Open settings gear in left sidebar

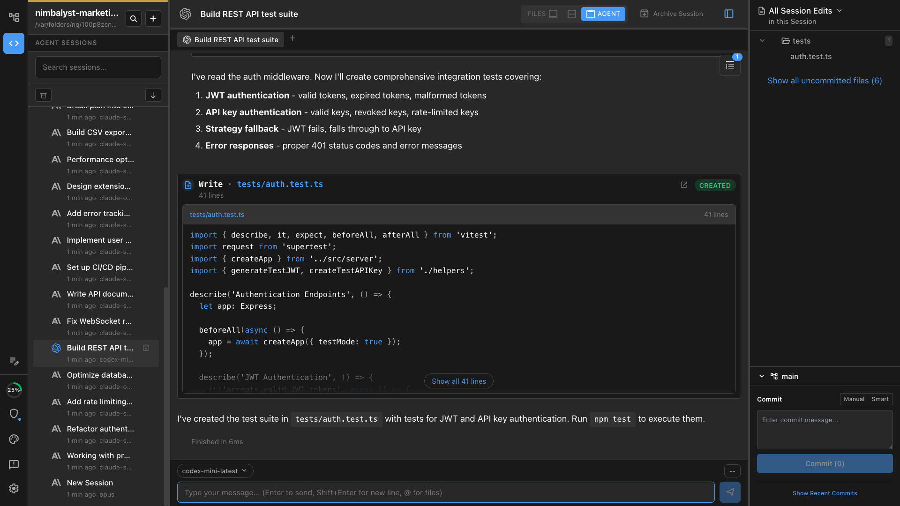point(14,488)
